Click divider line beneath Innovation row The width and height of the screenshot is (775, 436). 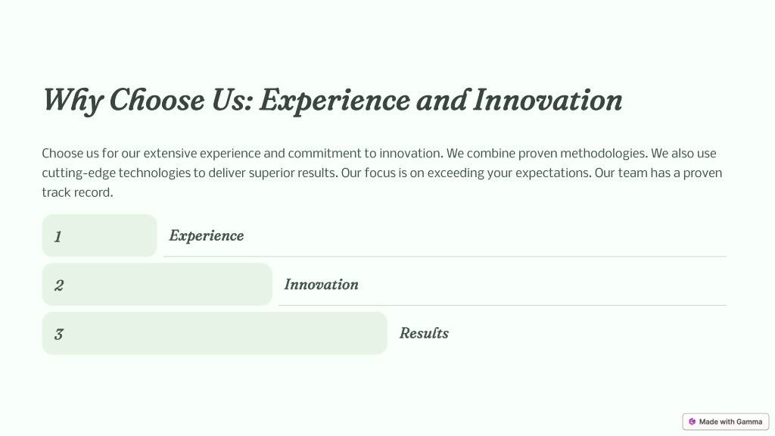tap(503, 306)
